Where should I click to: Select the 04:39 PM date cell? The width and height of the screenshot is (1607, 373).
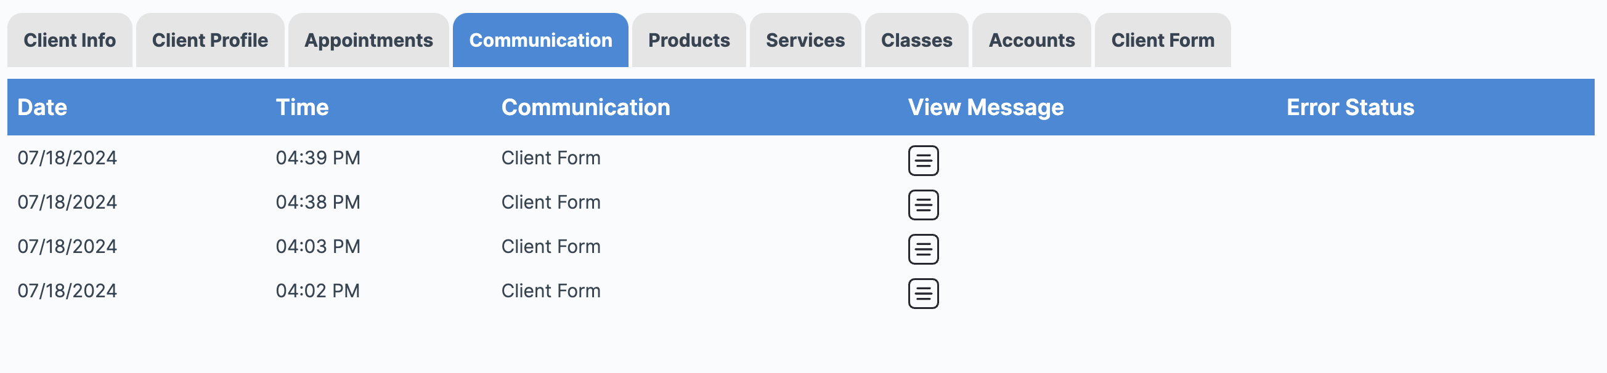pos(67,158)
